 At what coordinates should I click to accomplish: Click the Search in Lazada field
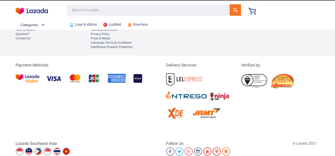click(148, 10)
